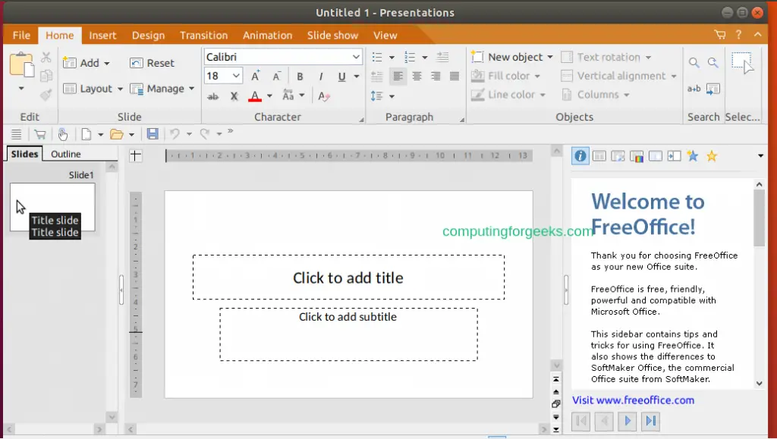Open the Calibri font name combo box
777x439 pixels.
[x=283, y=57]
